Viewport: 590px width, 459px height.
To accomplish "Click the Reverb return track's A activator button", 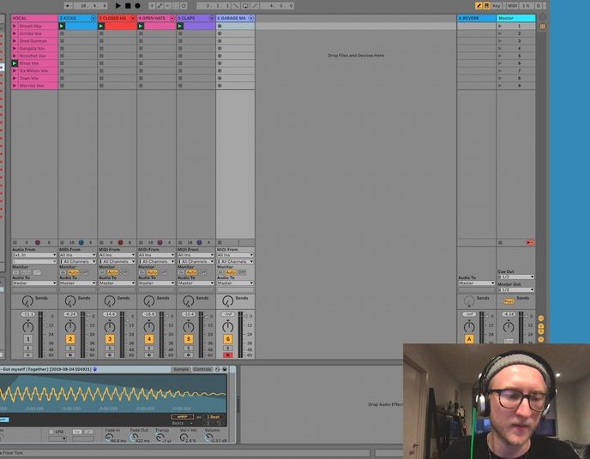I will click(469, 339).
